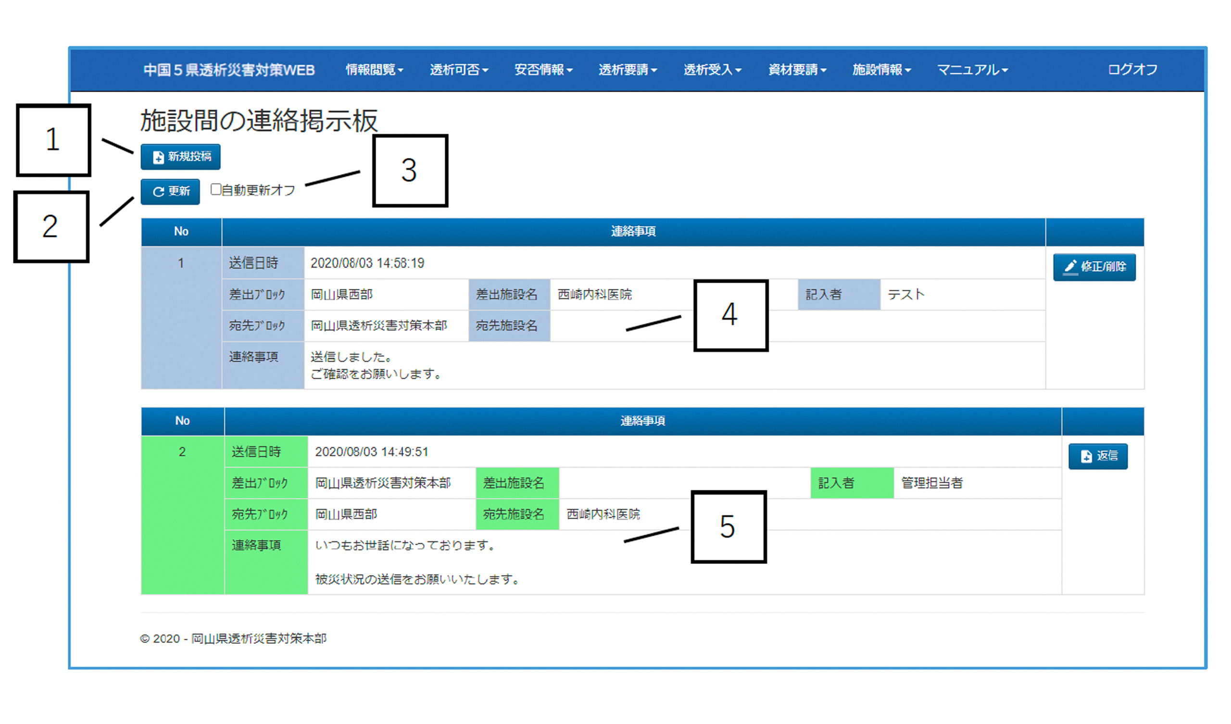
Task: Open the 安否情報 dropdown menu
Action: tap(543, 70)
